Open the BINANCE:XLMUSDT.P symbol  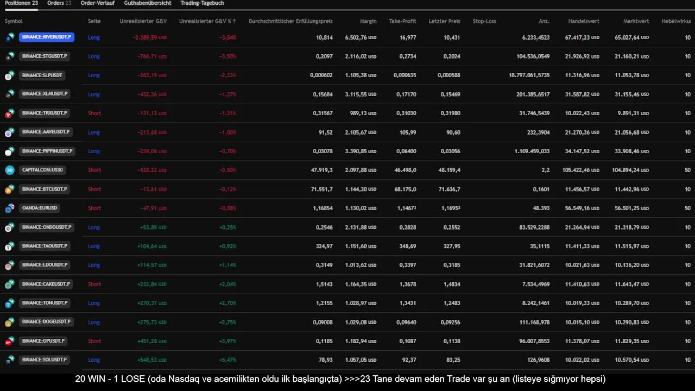pyautogui.click(x=45, y=94)
